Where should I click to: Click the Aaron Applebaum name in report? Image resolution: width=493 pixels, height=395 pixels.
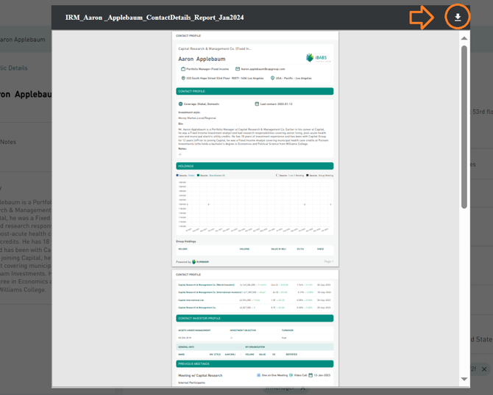202,59
